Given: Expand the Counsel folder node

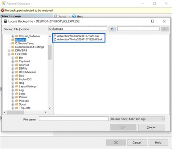Looking at the screenshot, I should (13, 65).
